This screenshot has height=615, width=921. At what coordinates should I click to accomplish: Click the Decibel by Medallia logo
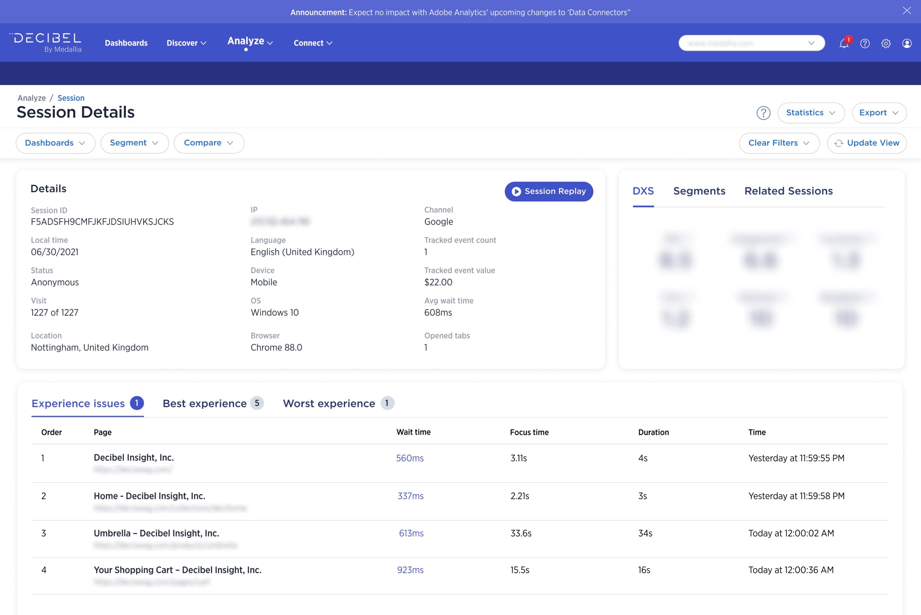click(x=46, y=42)
